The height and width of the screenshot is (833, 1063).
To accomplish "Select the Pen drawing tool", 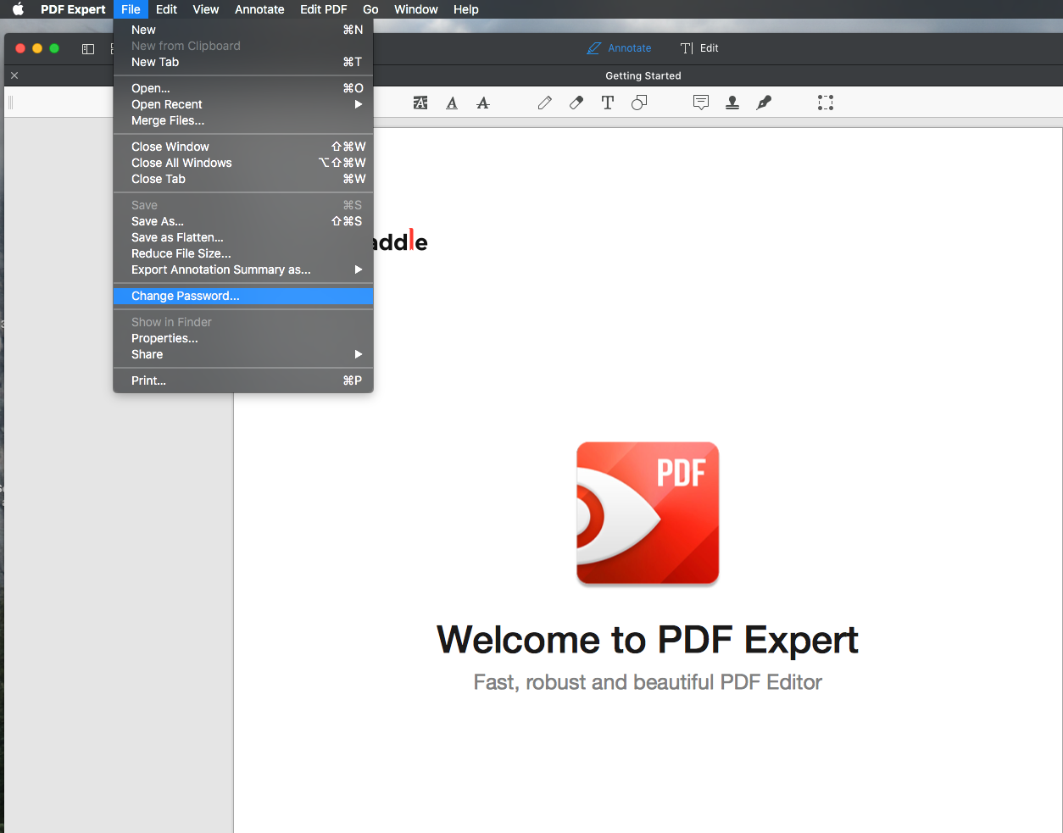I will click(x=545, y=103).
